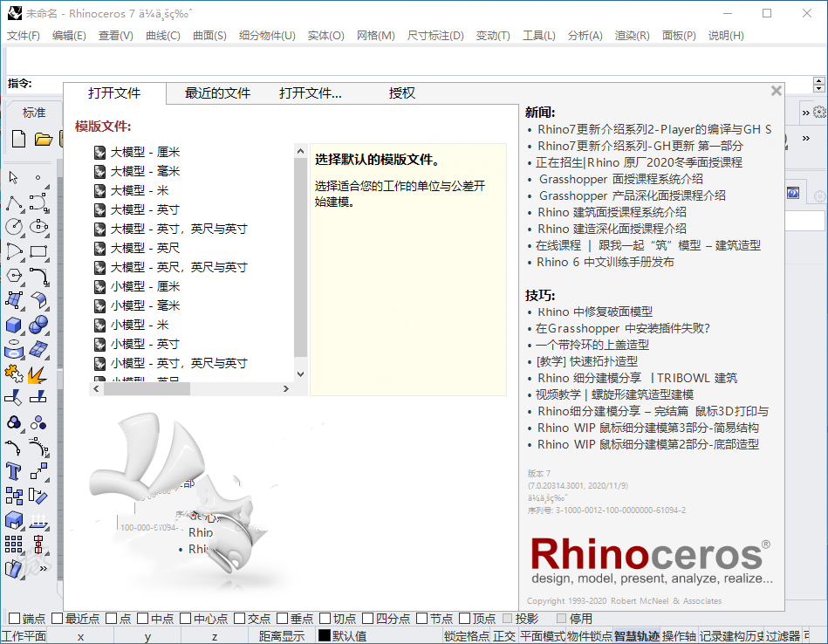Click the gear icon beside the standard toolbar
828x644 pixels.
[x=819, y=112]
